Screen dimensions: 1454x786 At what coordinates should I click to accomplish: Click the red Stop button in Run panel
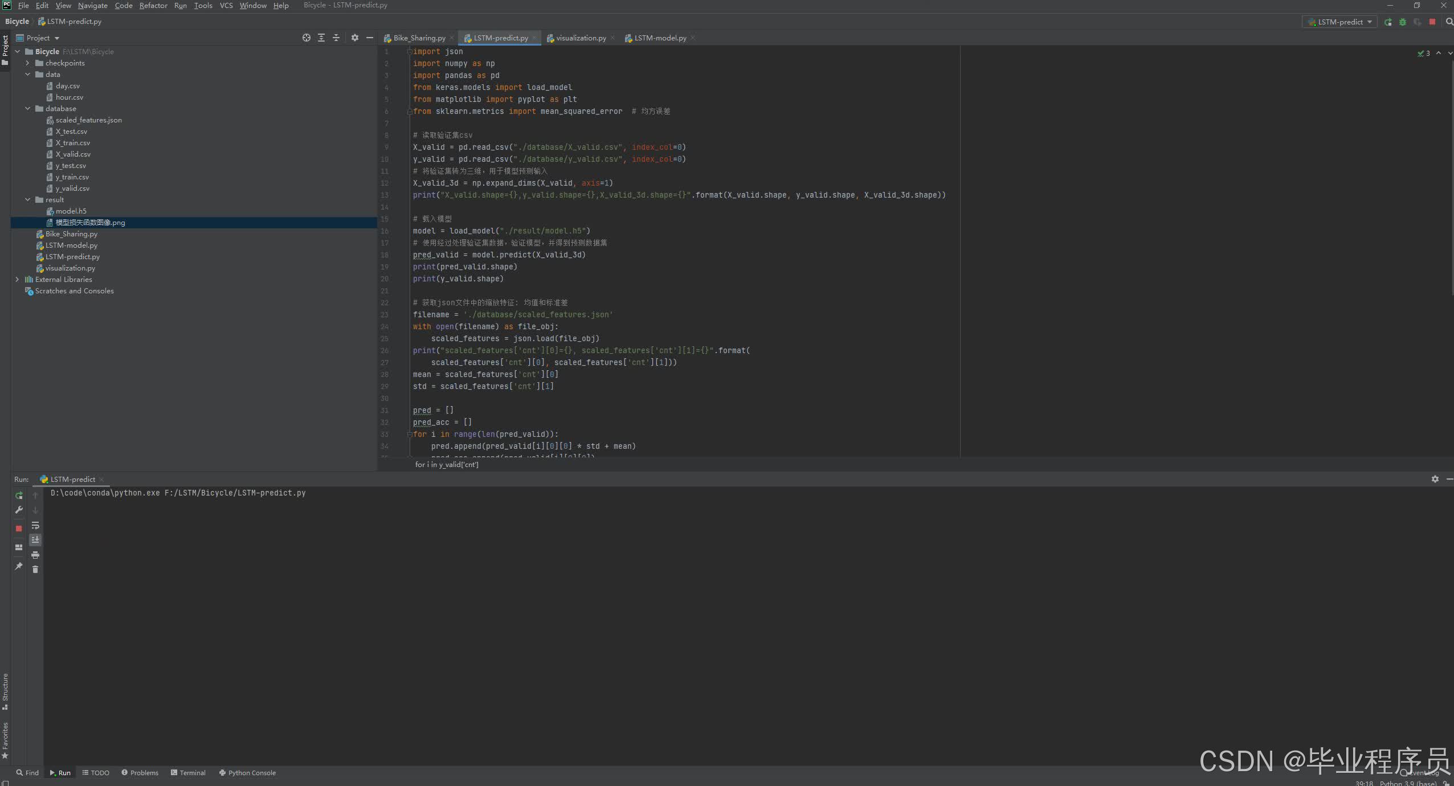pyautogui.click(x=19, y=529)
